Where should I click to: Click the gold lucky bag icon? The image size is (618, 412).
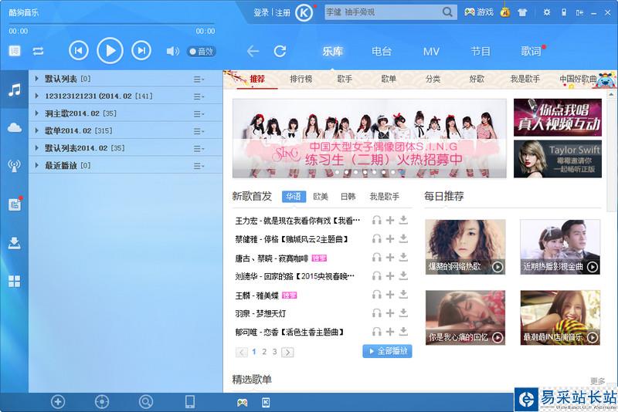(x=505, y=12)
